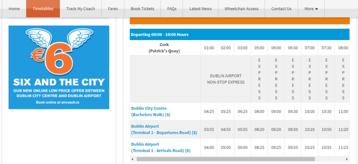Click the Six and the City banner
Viewport: 358px width, 164px height.
point(59,67)
